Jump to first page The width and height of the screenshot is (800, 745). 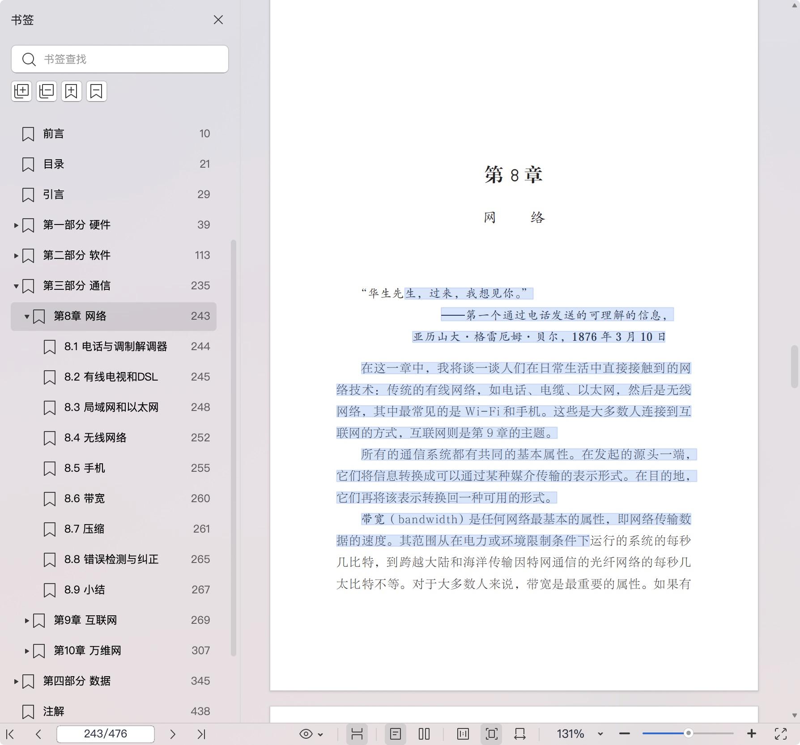pyautogui.click(x=10, y=734)
